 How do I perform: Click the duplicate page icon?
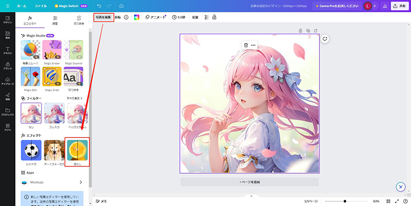coord(308,31)
